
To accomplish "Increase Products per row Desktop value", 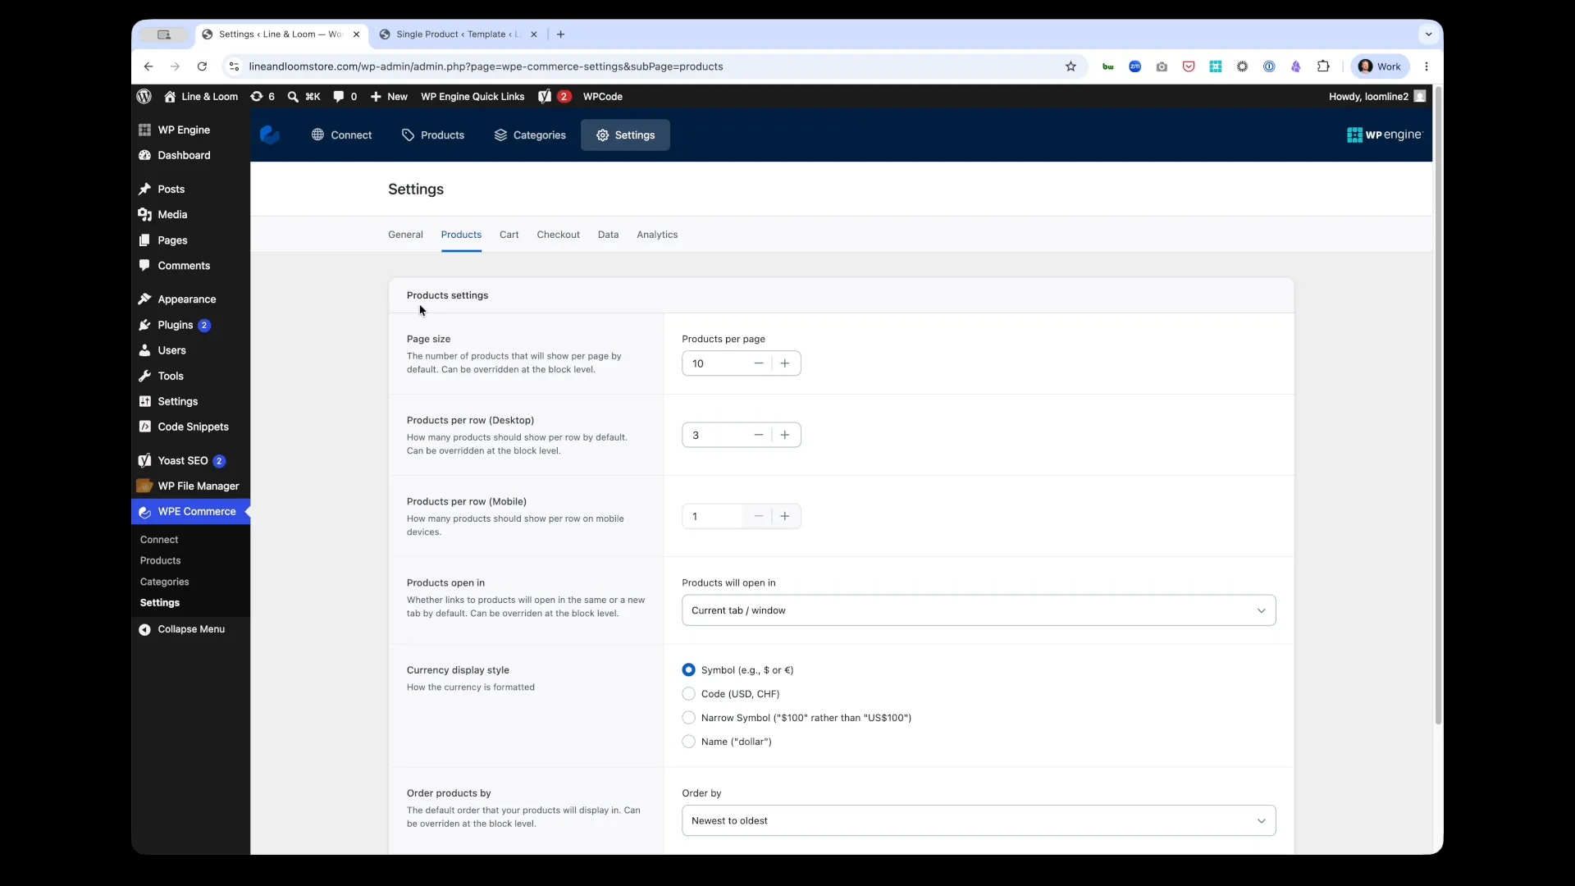I will pyautogui.click(x=785, y=435).
